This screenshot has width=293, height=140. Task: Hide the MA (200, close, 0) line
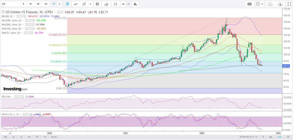[26, 25]
